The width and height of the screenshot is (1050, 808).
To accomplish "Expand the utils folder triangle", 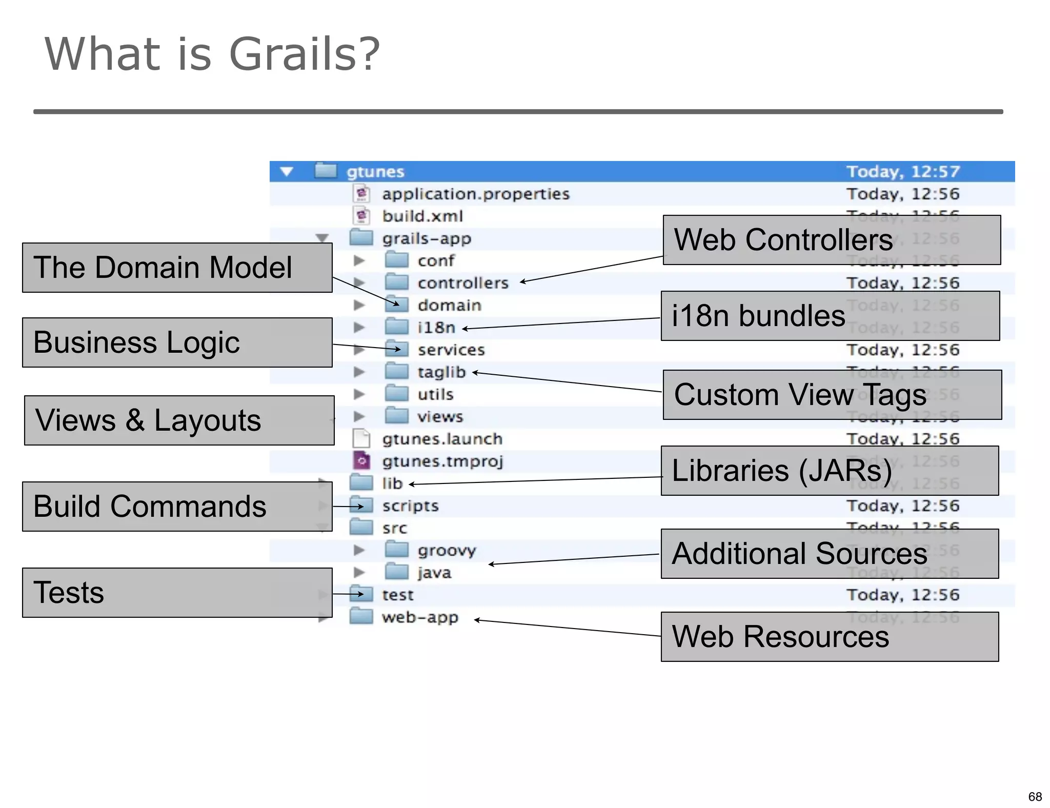I will click(x=359, y=394).
